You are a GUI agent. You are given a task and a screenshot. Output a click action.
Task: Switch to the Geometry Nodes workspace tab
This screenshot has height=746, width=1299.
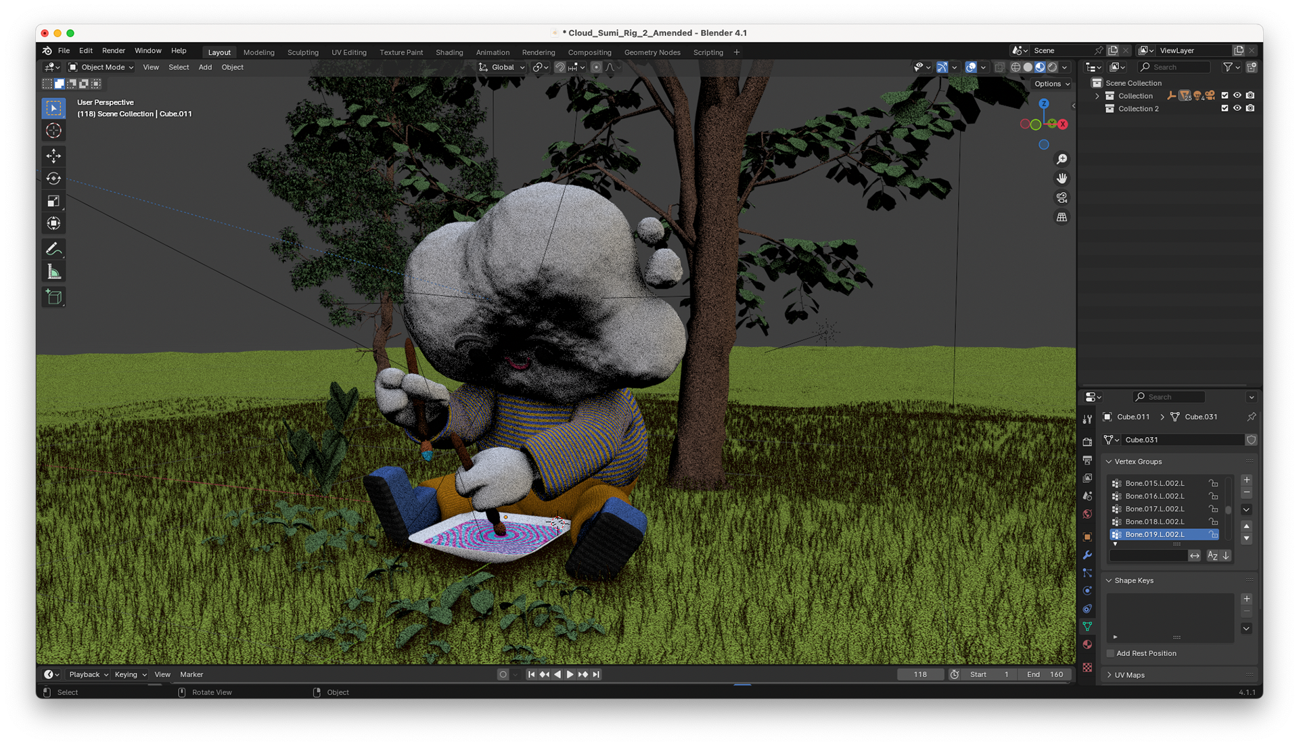652,52
